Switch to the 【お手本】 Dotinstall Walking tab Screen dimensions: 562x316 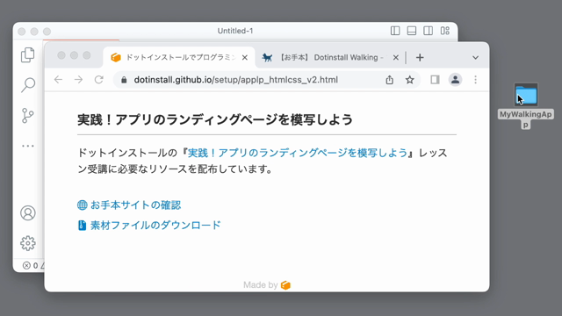(330, 57)
